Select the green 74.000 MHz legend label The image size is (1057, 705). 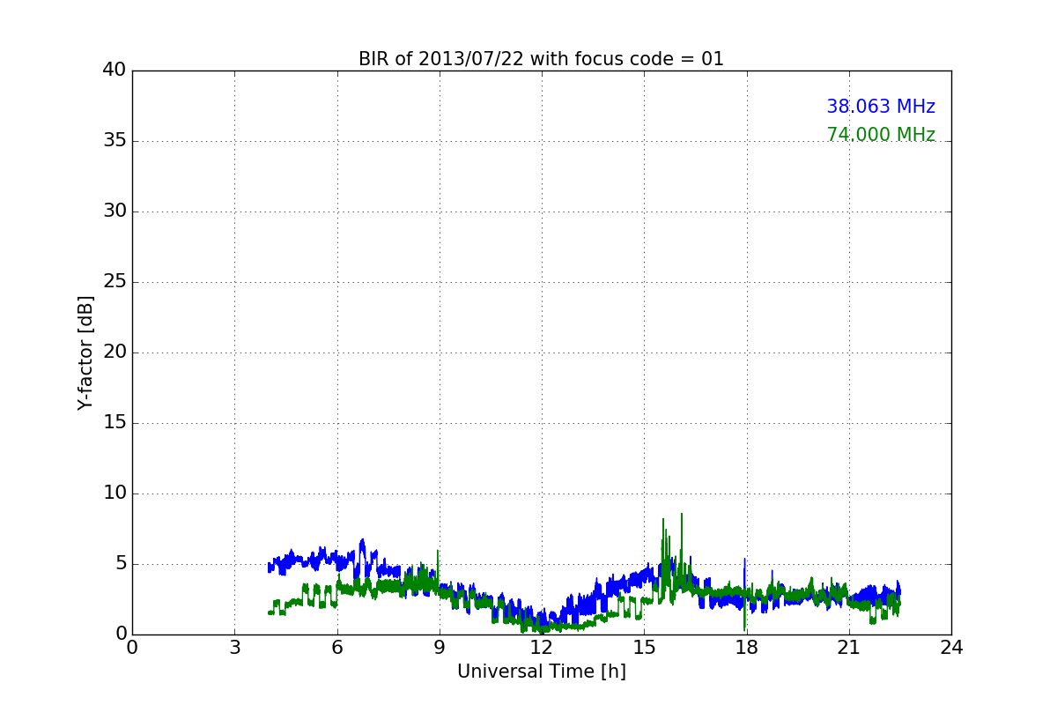(881, 135)
